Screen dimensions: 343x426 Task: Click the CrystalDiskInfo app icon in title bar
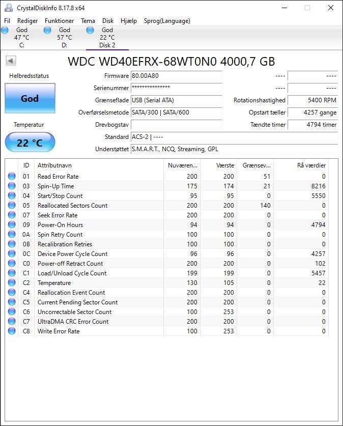9,8
